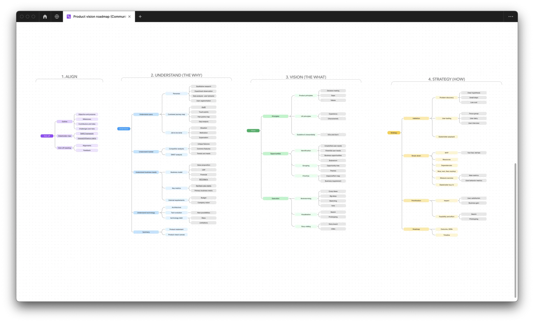The width and height of the screenshot is (534, 323).
Task: Select the Kick-off meeting node
Action: (x=64, y=148)
